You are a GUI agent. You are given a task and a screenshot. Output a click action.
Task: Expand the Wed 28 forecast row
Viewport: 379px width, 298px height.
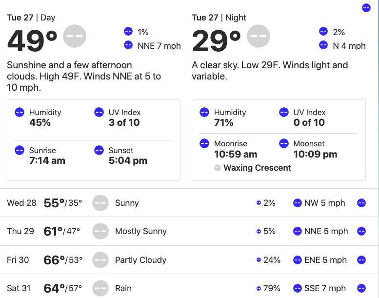(x=361, y=203)
